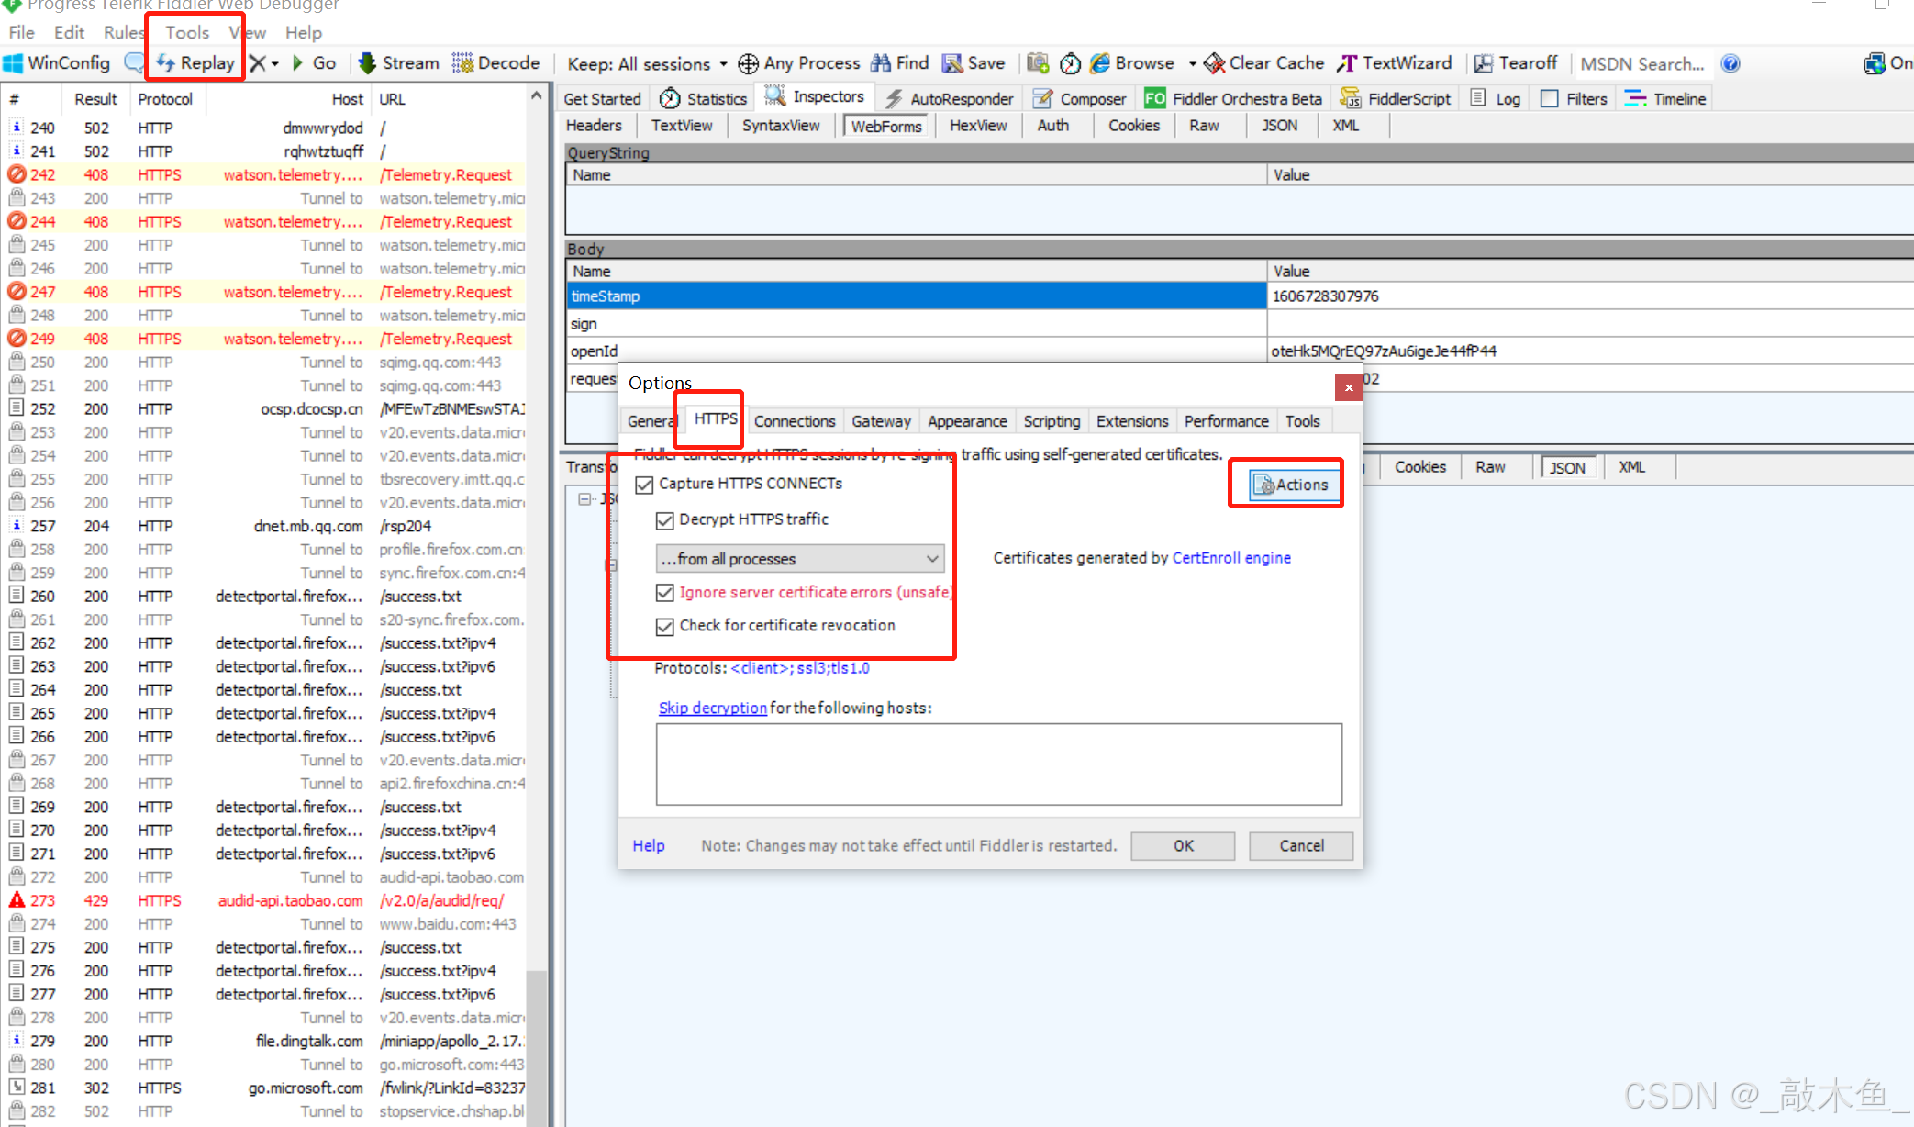The width and height of the screenshot is (1914, 1127).
Task: Uncheck Check for certificate revocation
Action: (x=665, y=626)
